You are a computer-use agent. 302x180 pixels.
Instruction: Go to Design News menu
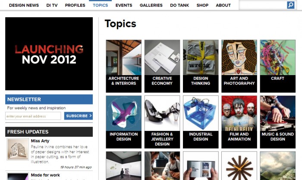pyautogui.click(x=24, y=6)
